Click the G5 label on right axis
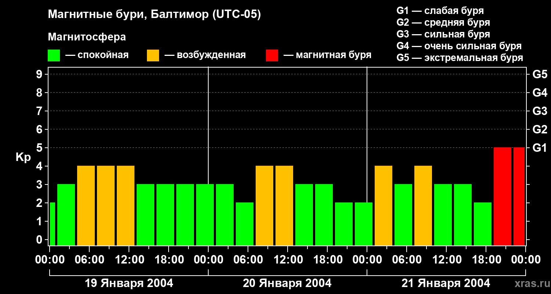This screenshot has height=294, width=551. pyautogui.click(x=540, y=75)
